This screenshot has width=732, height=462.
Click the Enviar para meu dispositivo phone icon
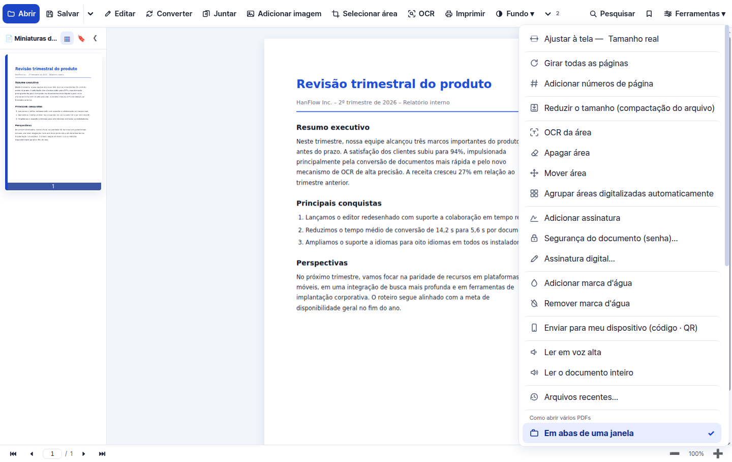pyautogui.click(x=534, y=328)
